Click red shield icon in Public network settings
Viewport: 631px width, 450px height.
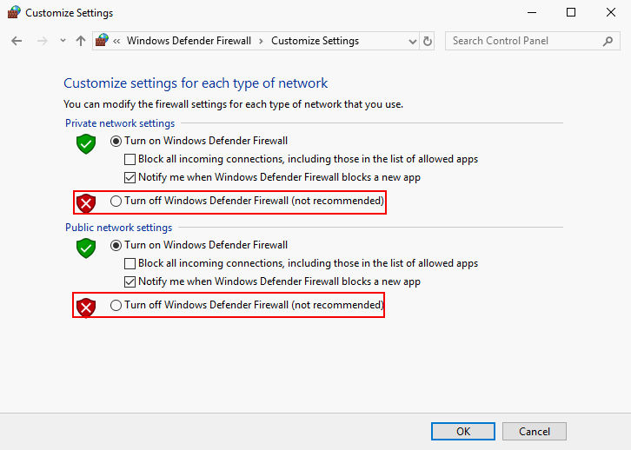pos(86,308)
